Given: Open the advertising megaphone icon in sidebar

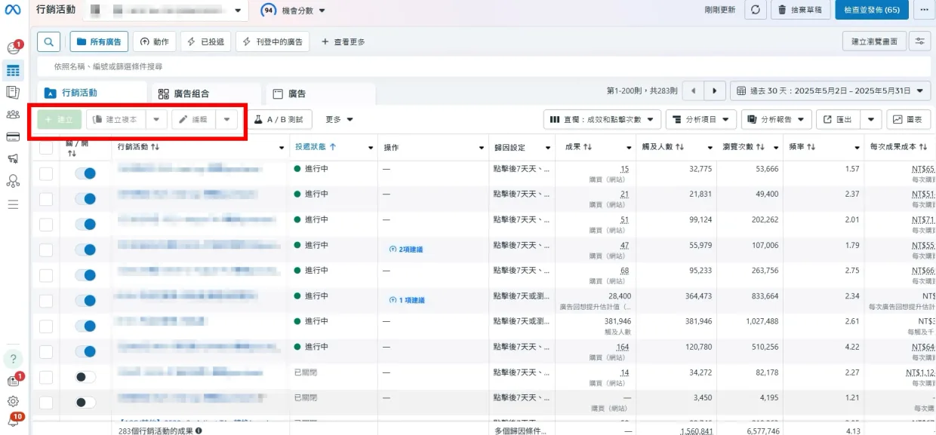Looking at the screenshot, I should pos(13,158).
